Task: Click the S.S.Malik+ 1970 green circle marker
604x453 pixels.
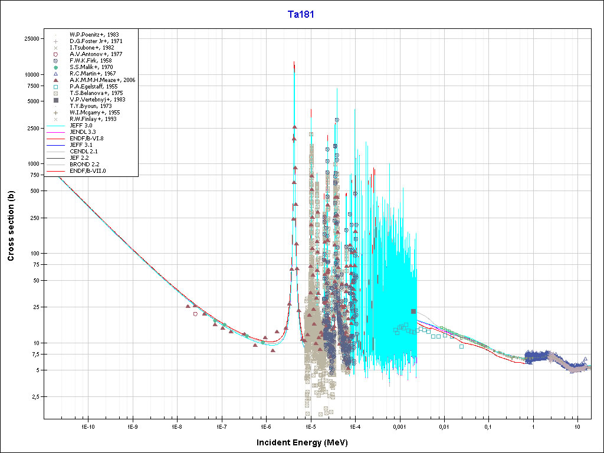Action: [x=55, y=67]
